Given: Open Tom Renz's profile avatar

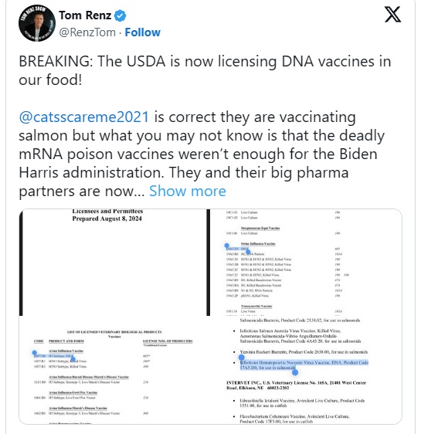Looking at the screenshot, I should [37, 23].
